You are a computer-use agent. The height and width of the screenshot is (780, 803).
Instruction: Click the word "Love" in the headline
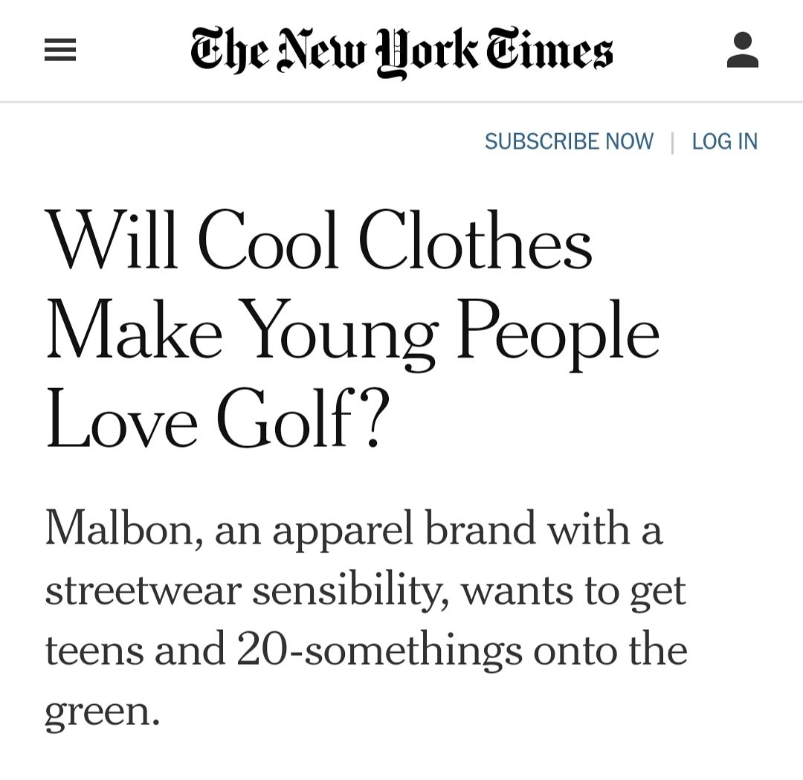coord(122,422)
